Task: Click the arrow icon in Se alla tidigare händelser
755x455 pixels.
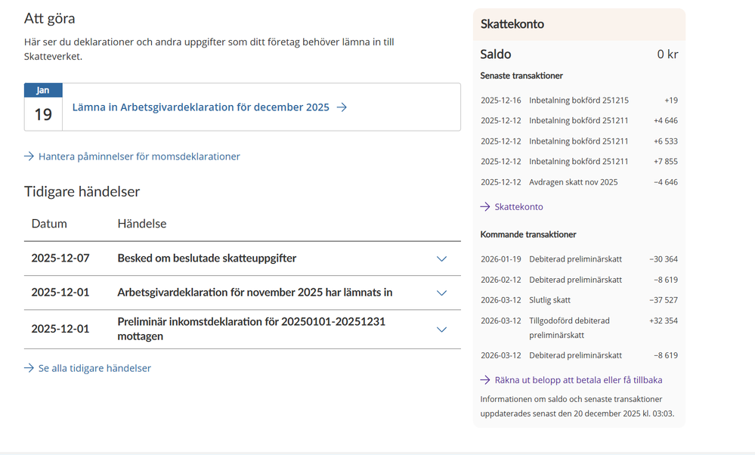Action: point(29,368)
